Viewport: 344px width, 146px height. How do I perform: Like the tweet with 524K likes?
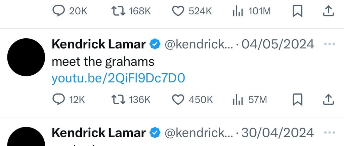tap(178, 11)
